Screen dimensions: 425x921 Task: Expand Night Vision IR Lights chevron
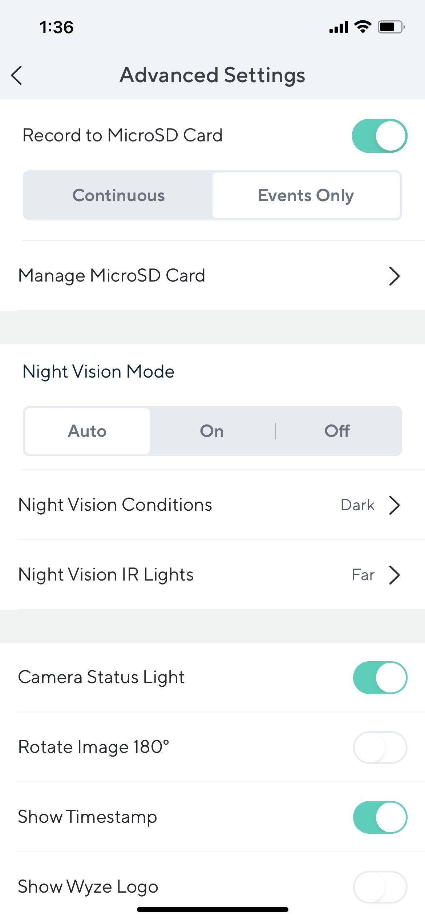click(394, 575)
